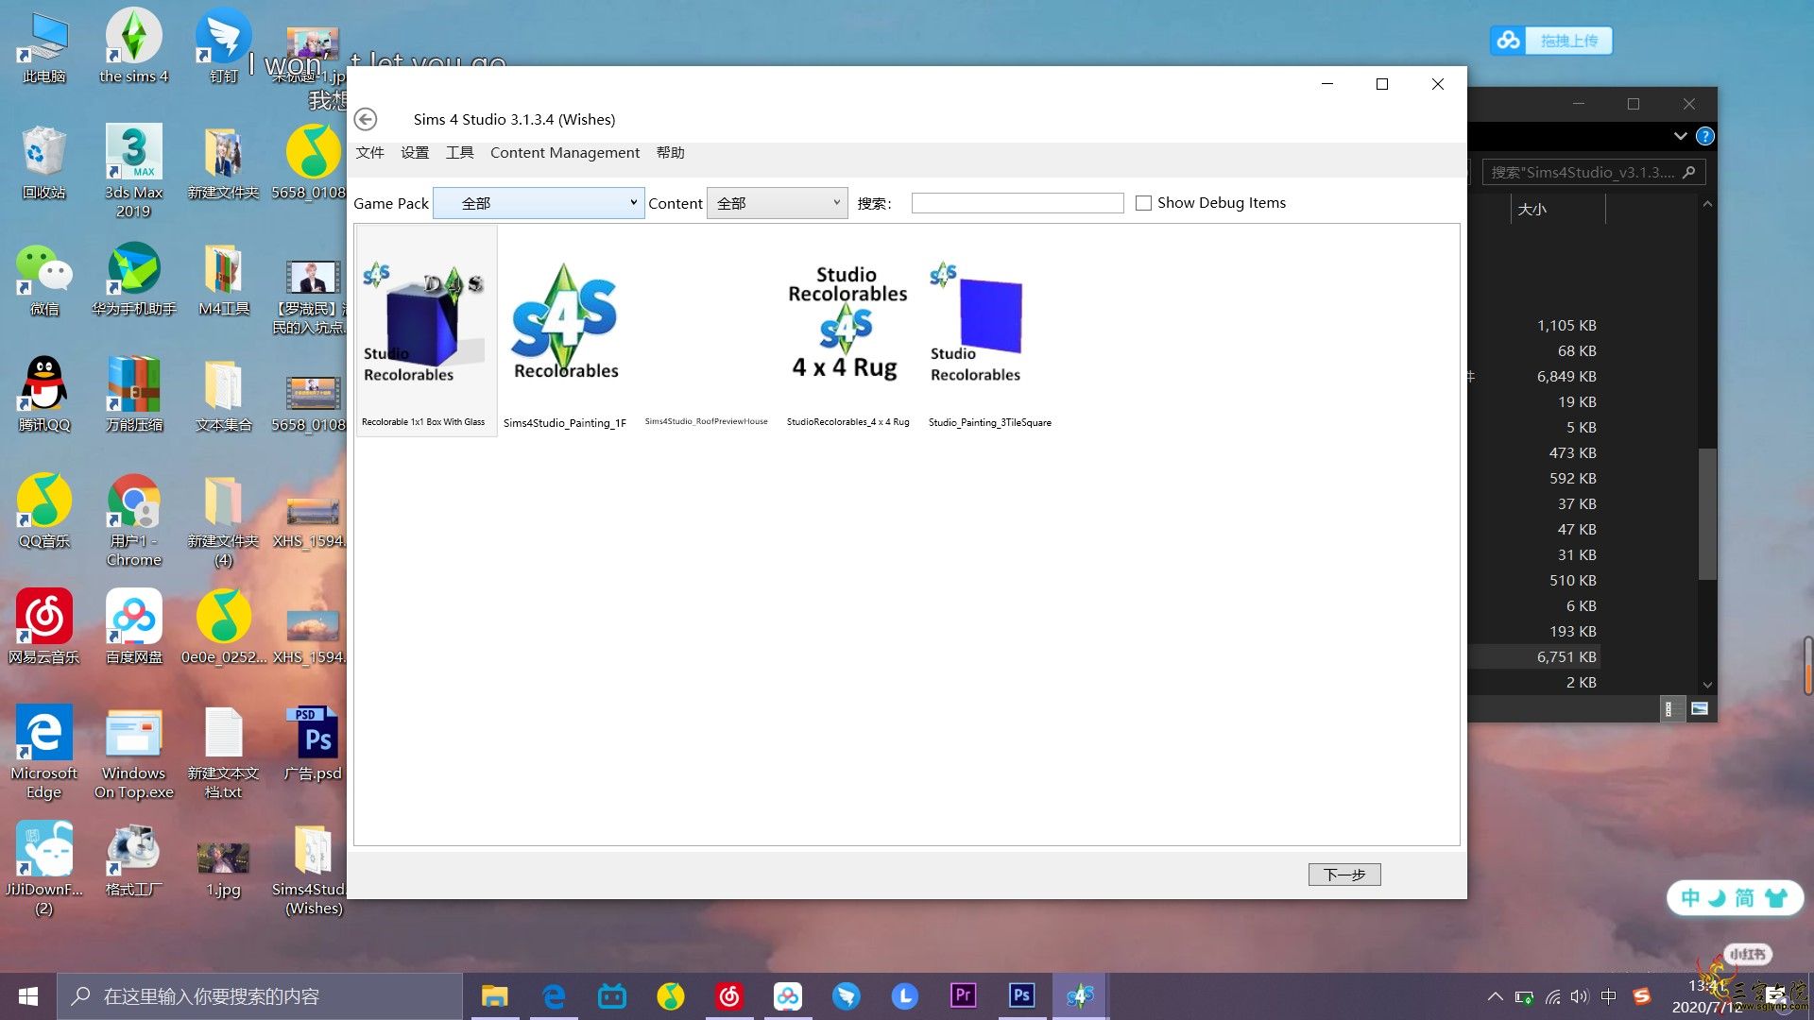Open 华为手机助手 desktop shortcut

[x=134, y=280]
